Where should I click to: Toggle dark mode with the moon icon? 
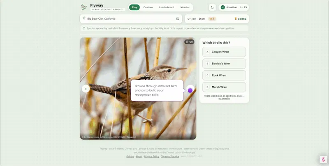click(x=212, y=7)
